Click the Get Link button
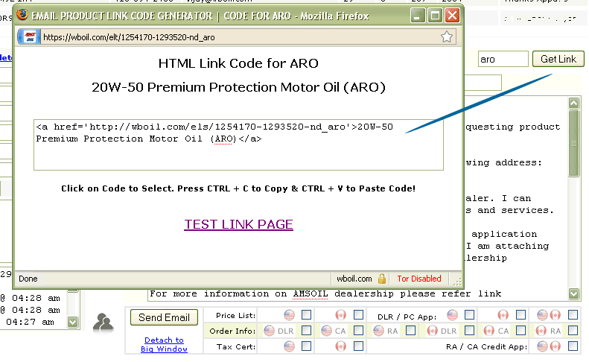 (558, 59)
